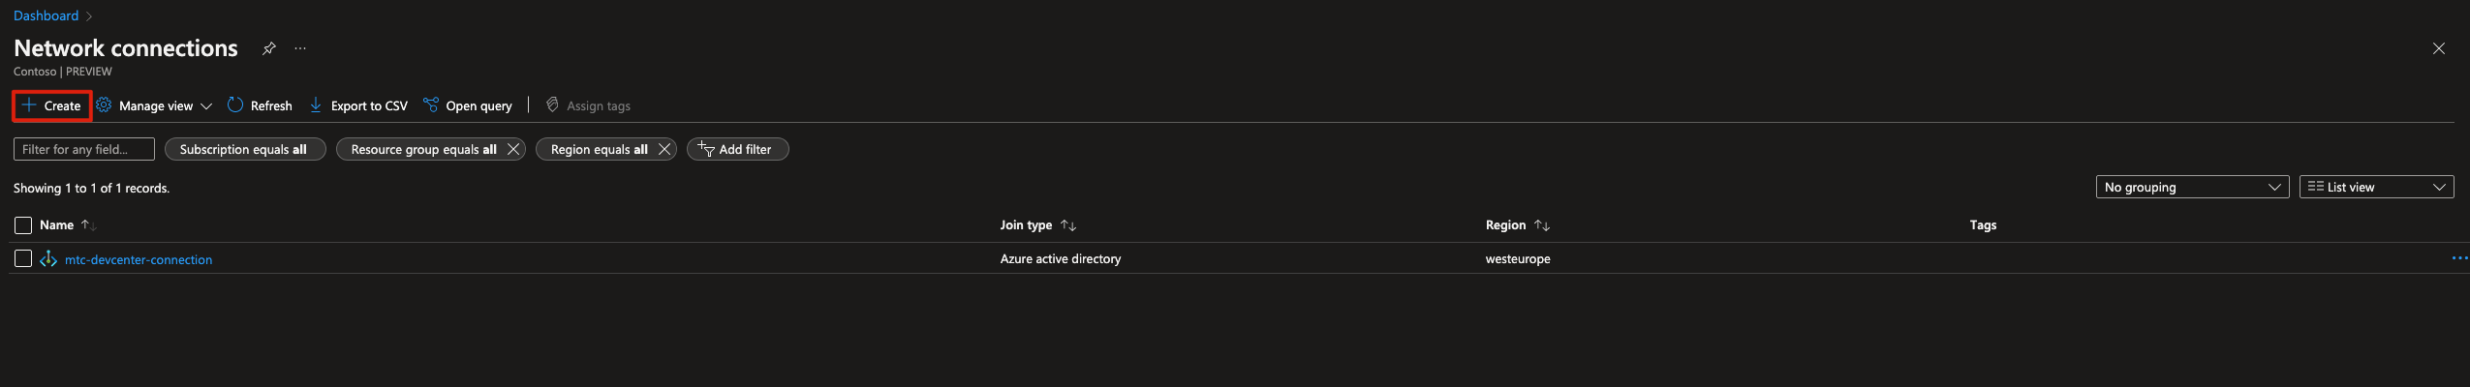Screen dimensions: 2470x387
Task: Go back to Dashboard breadcrumb
Action: (x=46, y=15)
